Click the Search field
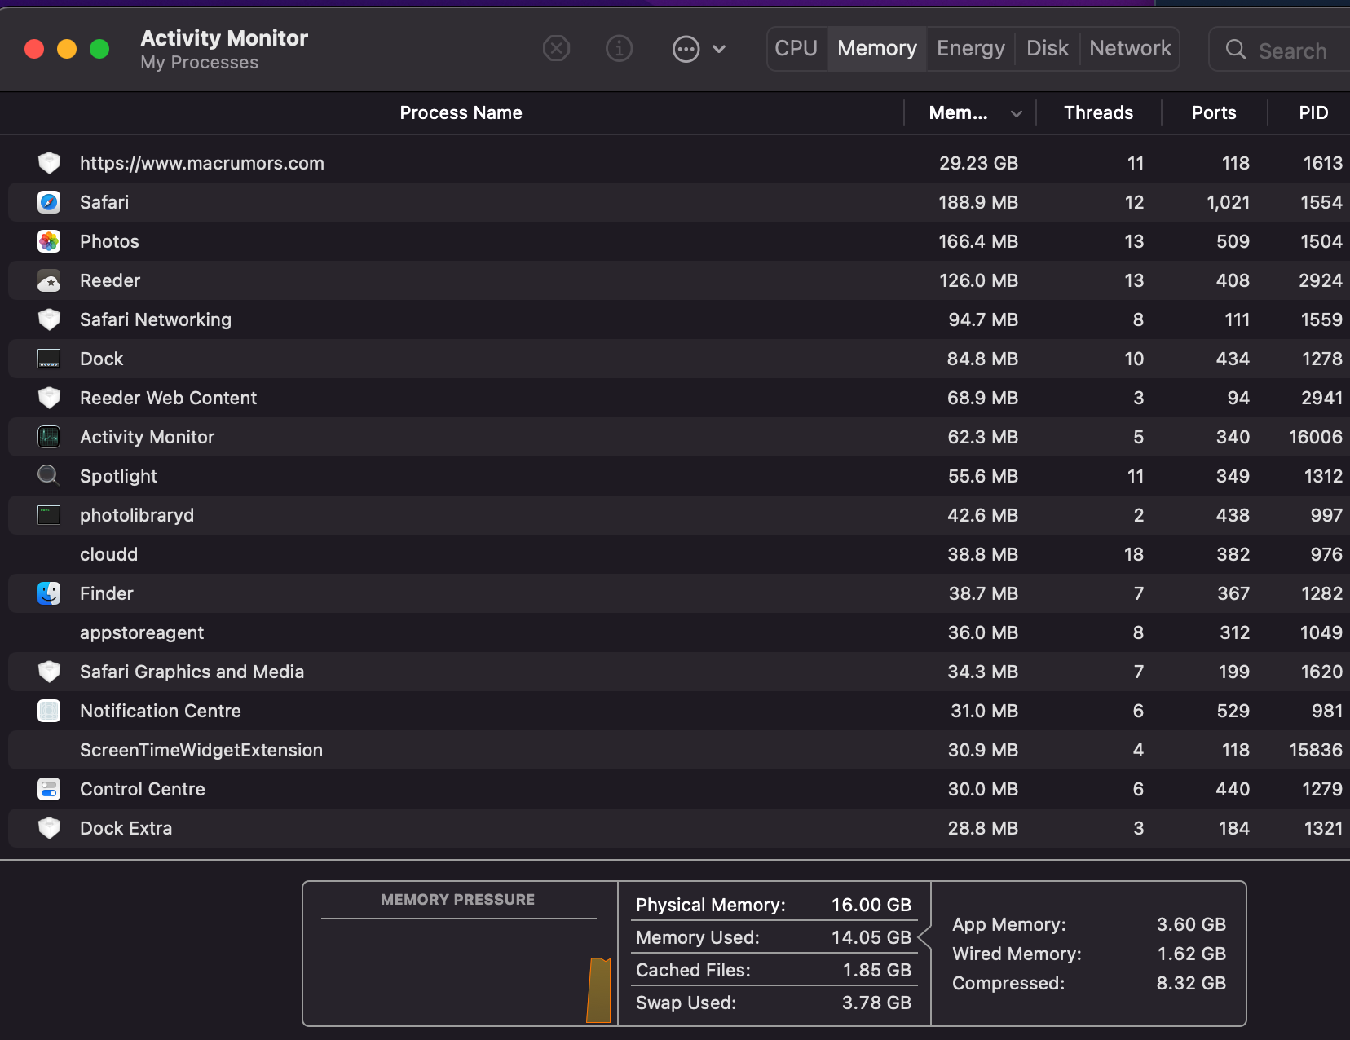 click(1280, 50)
